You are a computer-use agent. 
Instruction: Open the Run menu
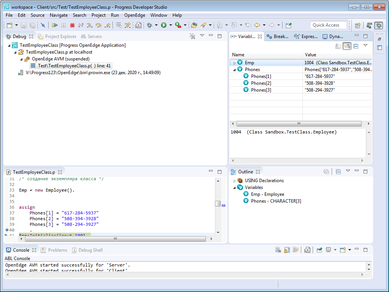coord(115,15)
